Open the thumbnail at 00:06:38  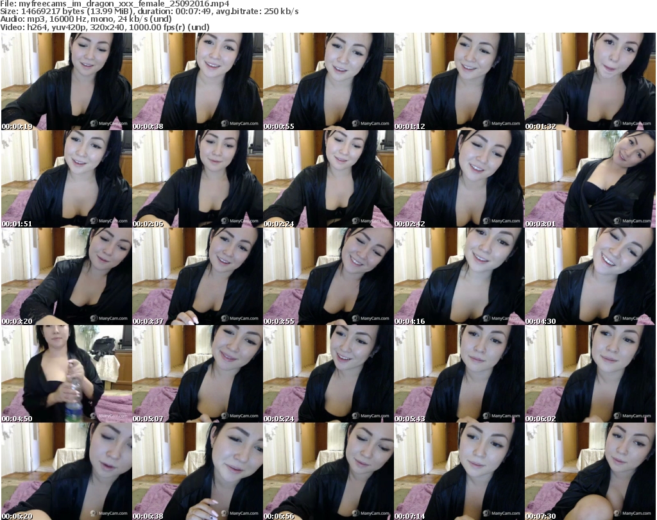[x=198, y=471]
